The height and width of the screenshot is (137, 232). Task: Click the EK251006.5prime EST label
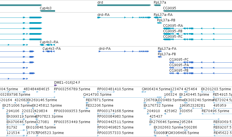click(17, 106)
